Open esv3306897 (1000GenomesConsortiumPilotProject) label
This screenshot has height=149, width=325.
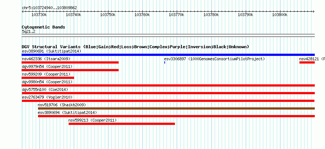[214, 59]
